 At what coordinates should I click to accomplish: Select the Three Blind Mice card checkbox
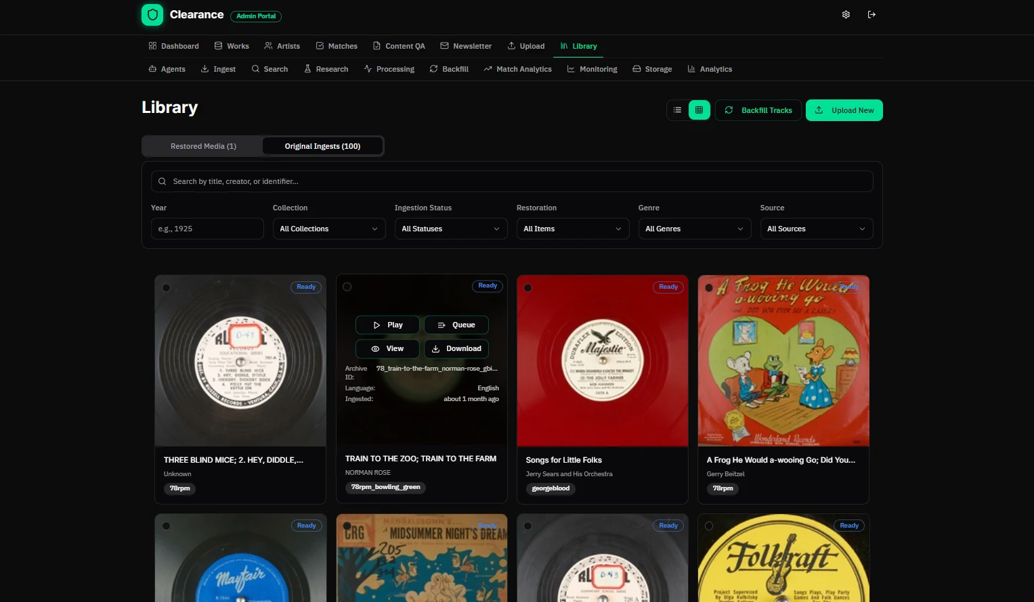[166, 287]
